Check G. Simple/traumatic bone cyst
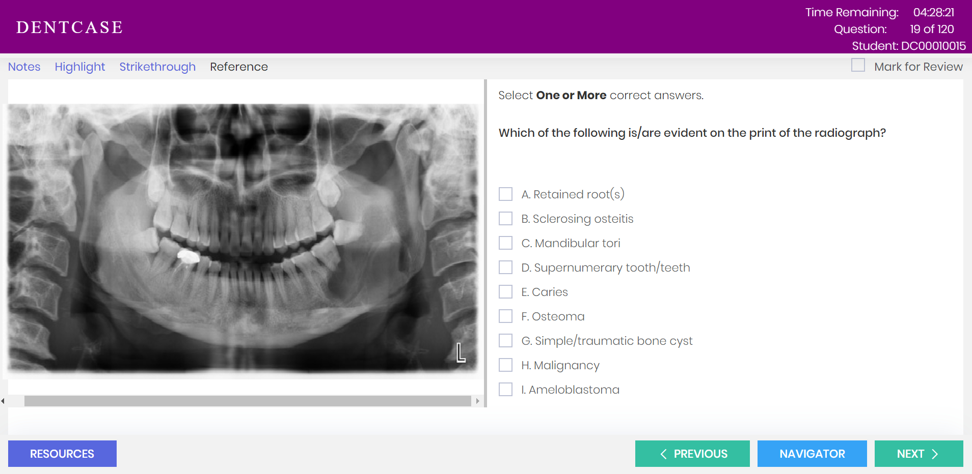Viewport: 972px width, 474px height. 505,340
